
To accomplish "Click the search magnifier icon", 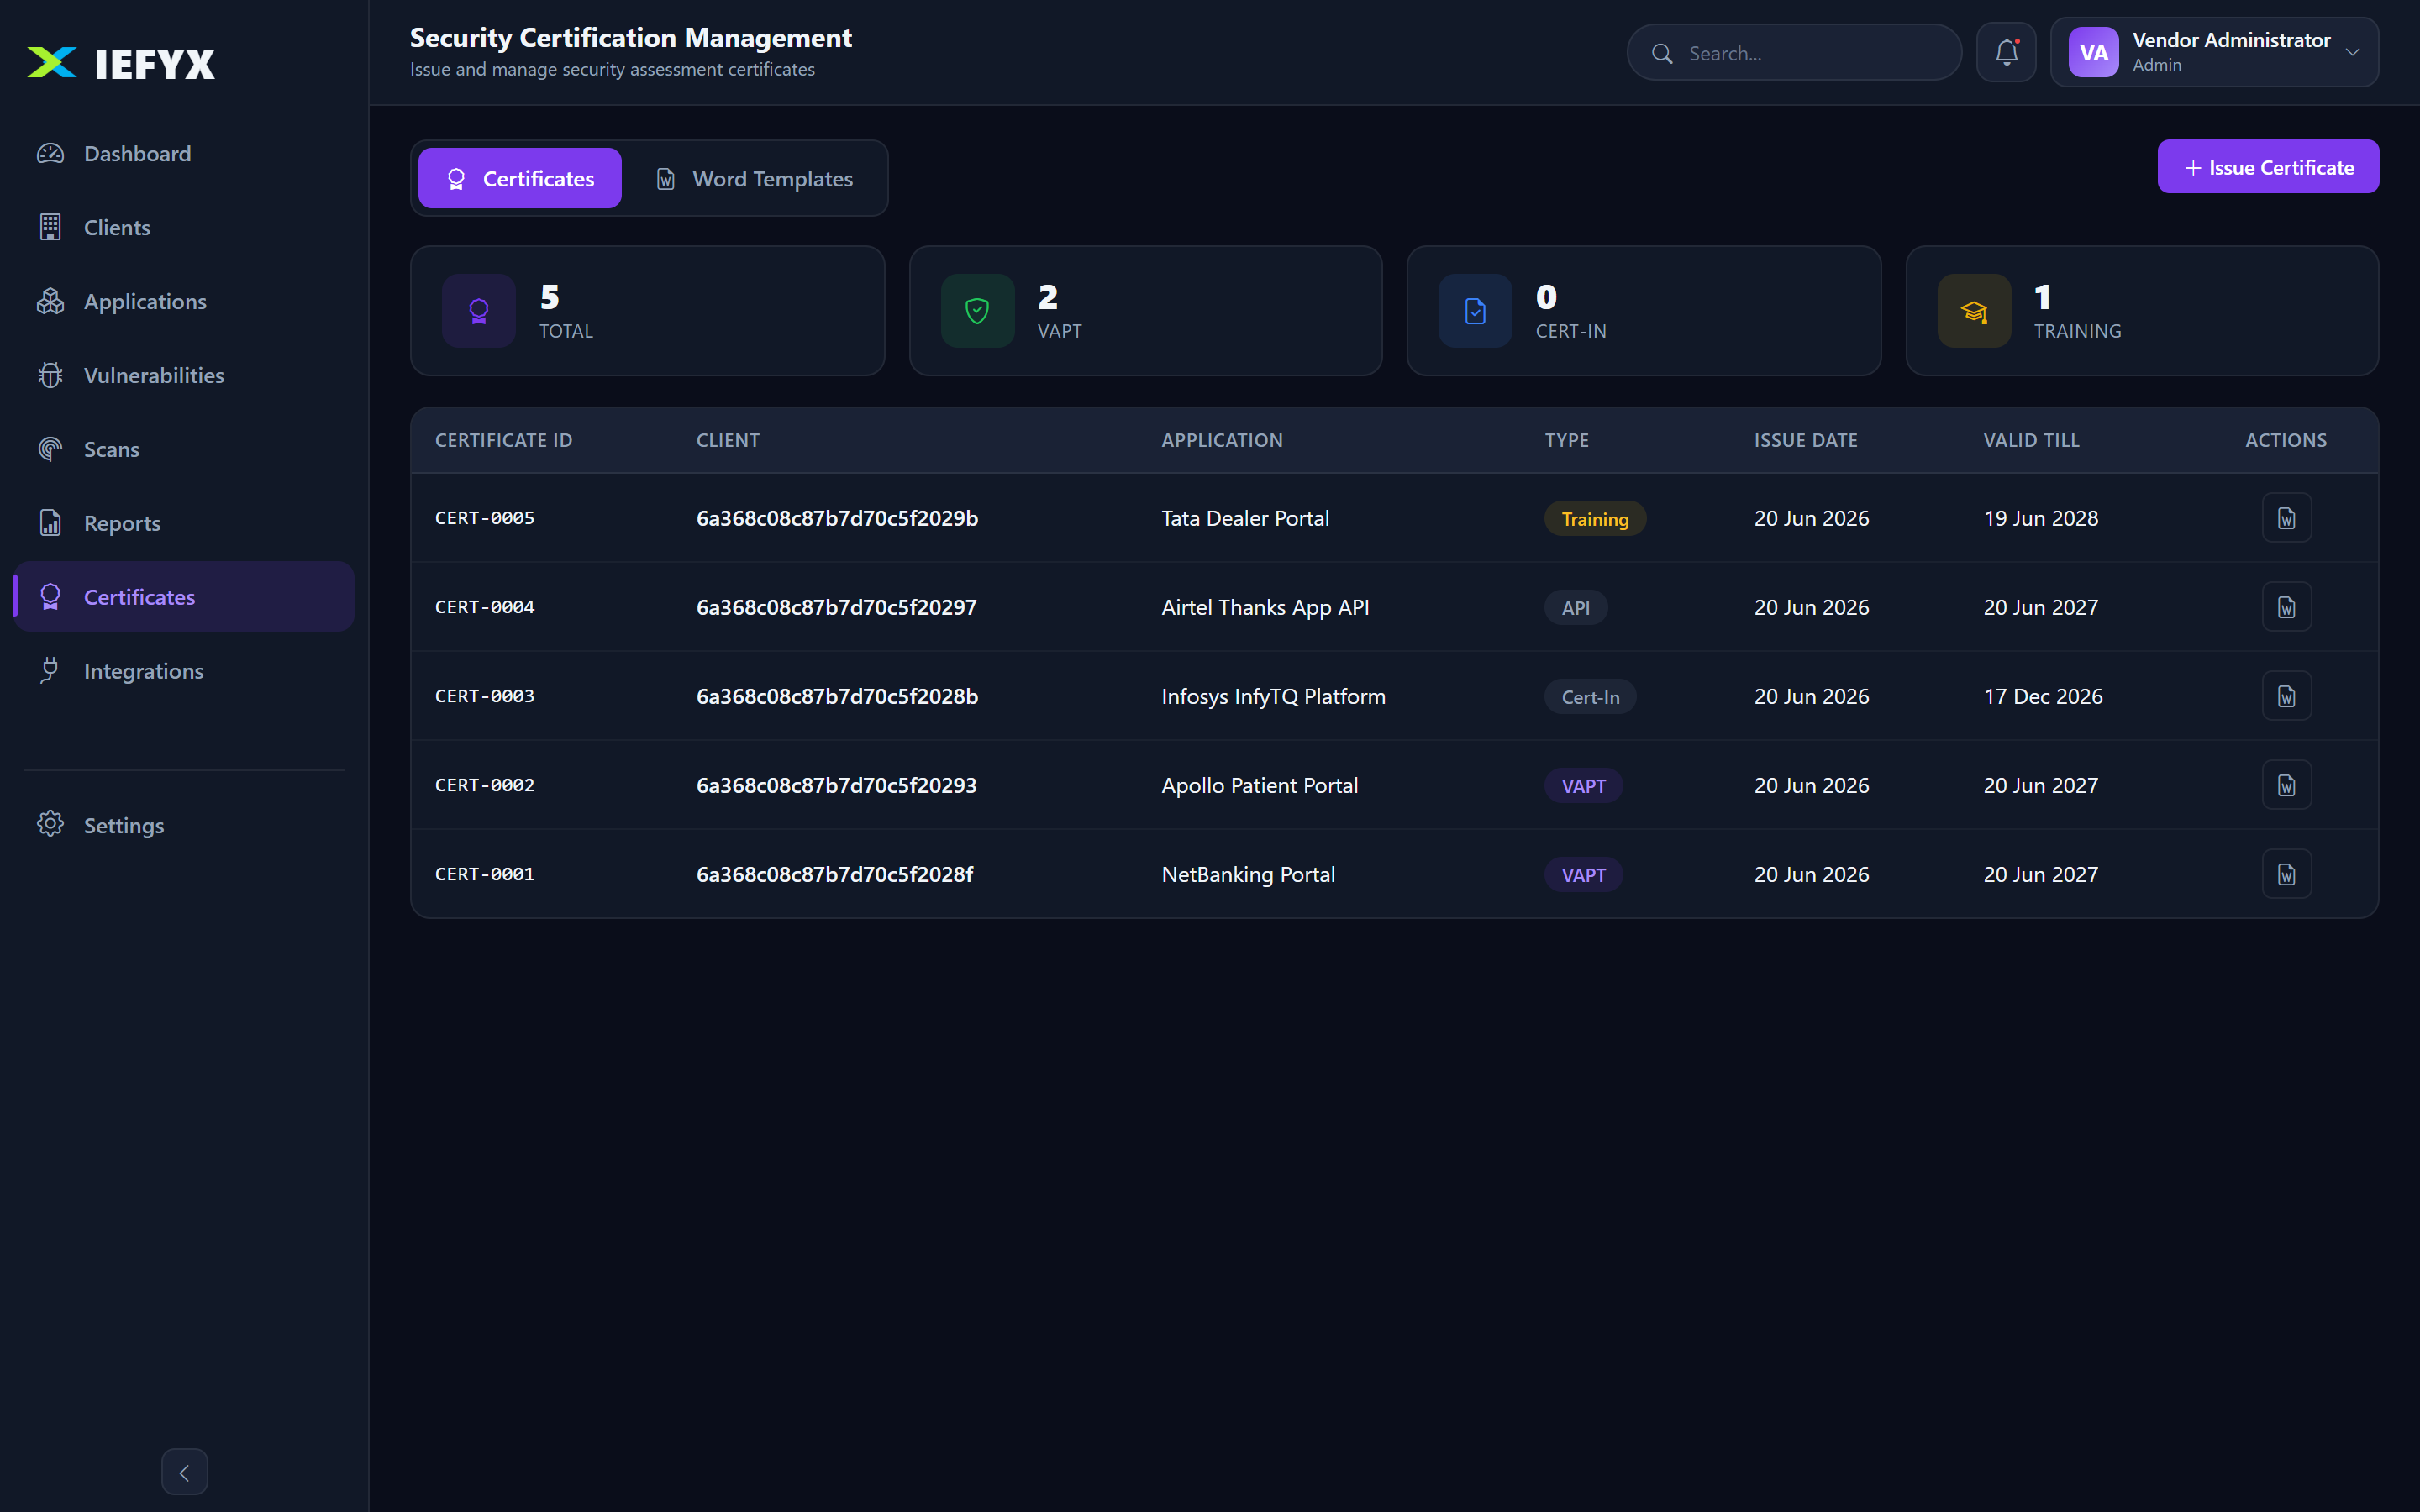I will point(1662,53).
